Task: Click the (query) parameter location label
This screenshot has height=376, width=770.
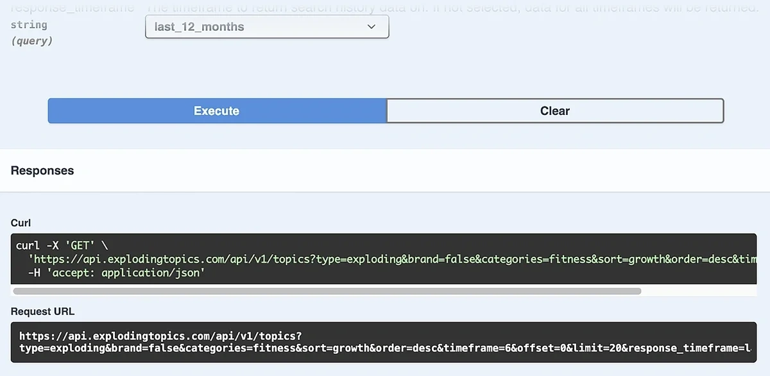Action: click(32, 40)
